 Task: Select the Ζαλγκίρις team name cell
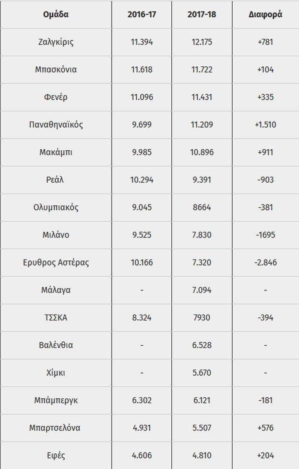[56, 42]
